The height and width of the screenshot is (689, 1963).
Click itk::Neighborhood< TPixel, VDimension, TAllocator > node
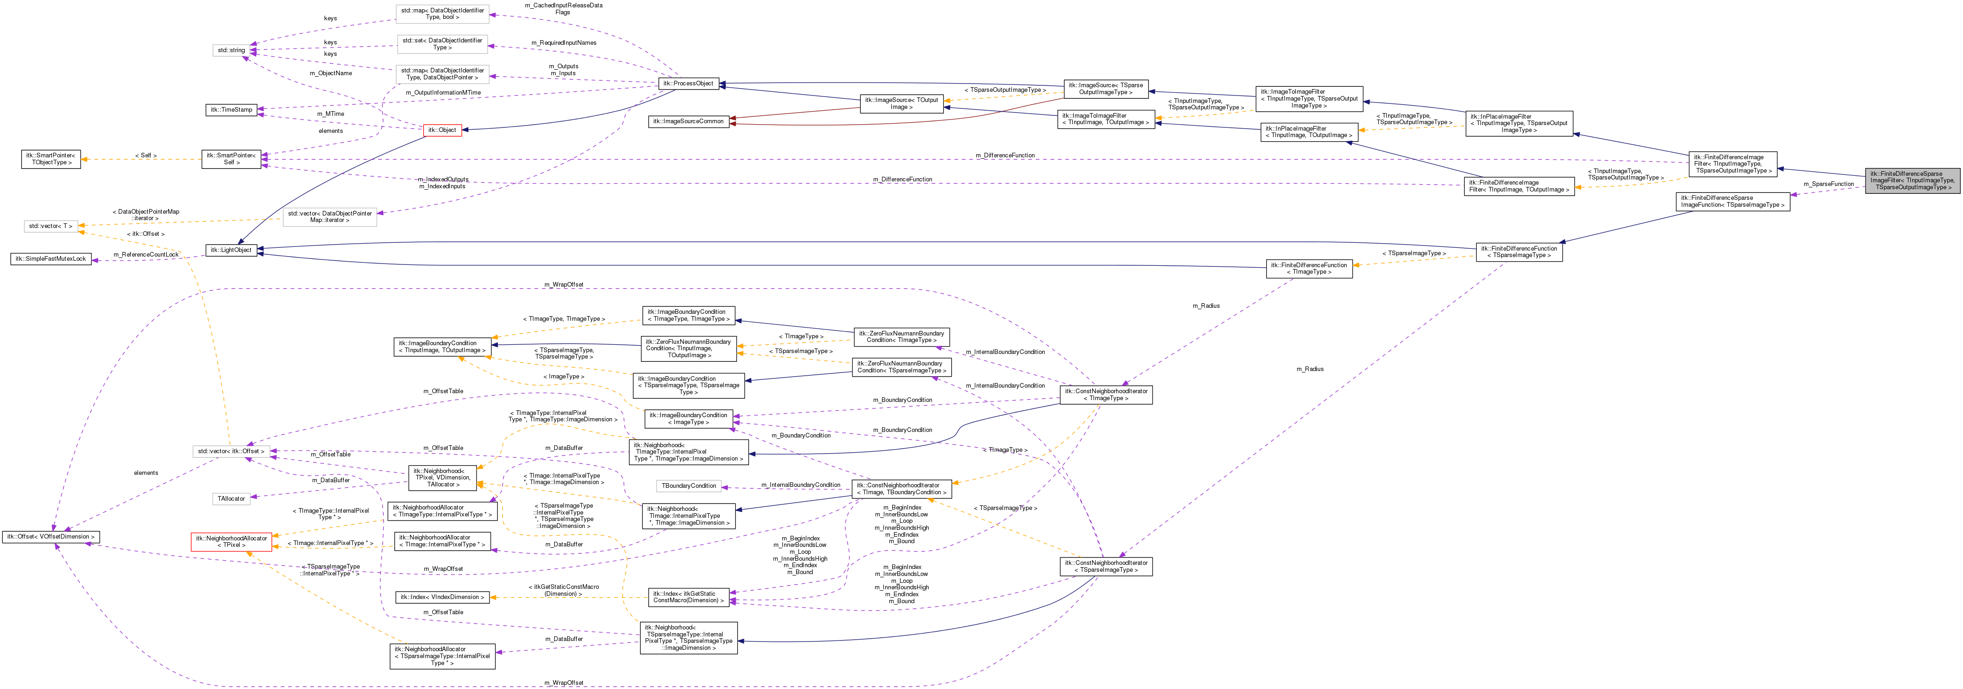(x=442, y=477)
